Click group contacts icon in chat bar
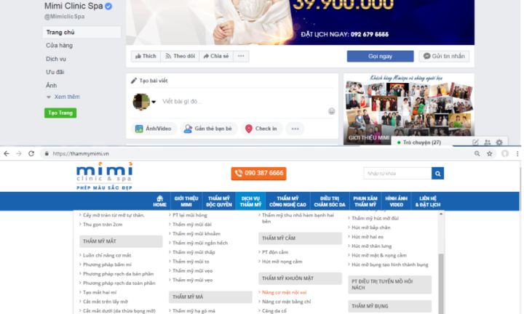524x314 pixels. coord(488,142)
